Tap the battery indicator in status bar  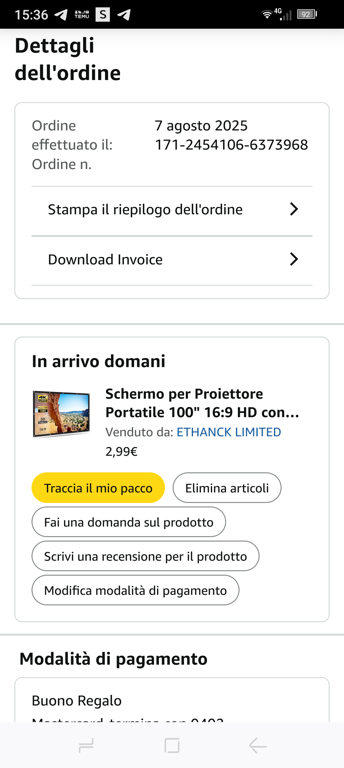(x=307, y=14)
